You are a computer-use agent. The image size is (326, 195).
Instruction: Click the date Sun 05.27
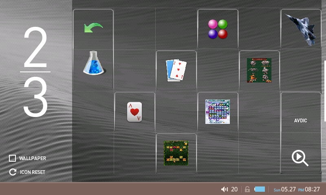coord(284,189)
